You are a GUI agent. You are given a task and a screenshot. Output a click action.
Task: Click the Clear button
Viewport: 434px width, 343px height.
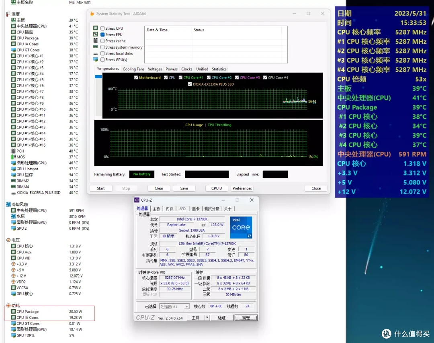click(x=159, y=188)
